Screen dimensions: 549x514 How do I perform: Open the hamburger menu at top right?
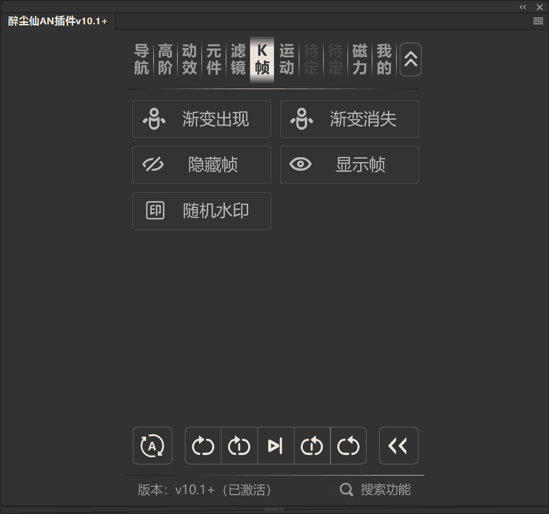(x=538, y=21)
